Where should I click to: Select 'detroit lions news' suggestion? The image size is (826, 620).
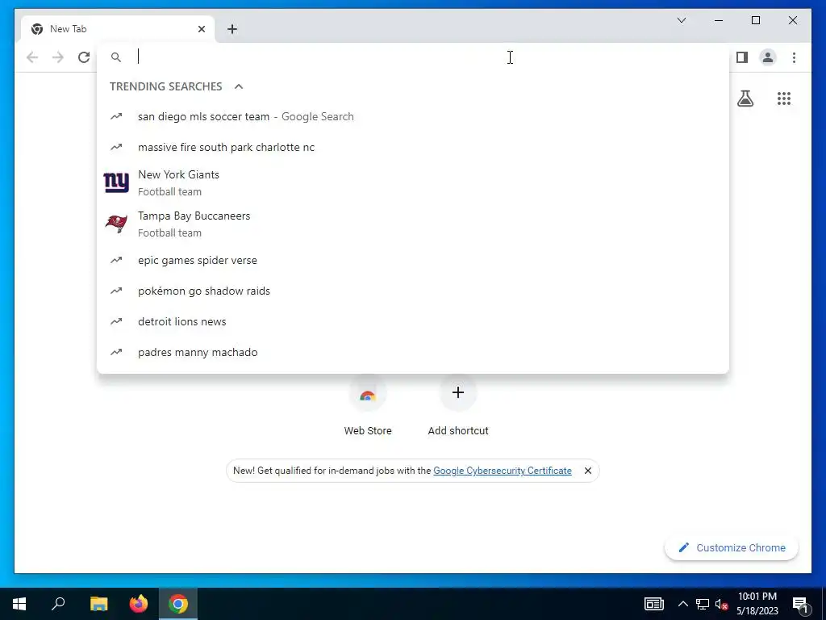413,321
